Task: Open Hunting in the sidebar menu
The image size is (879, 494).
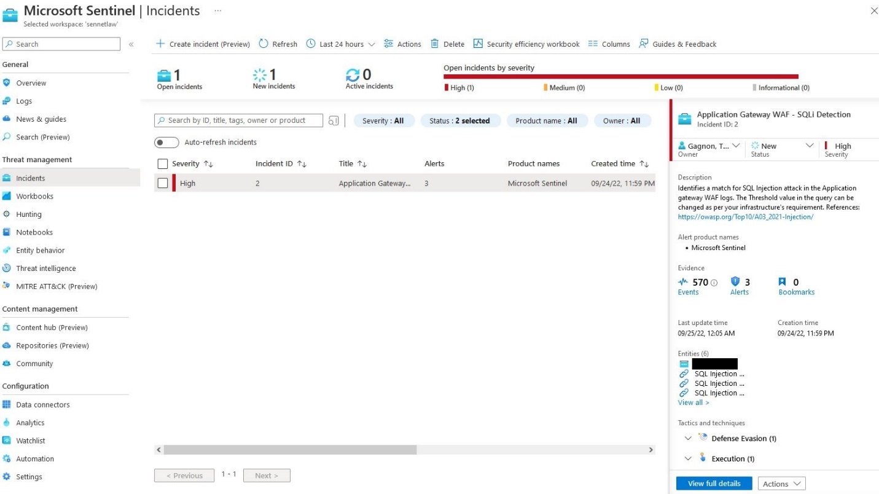Action: [29, 214]
